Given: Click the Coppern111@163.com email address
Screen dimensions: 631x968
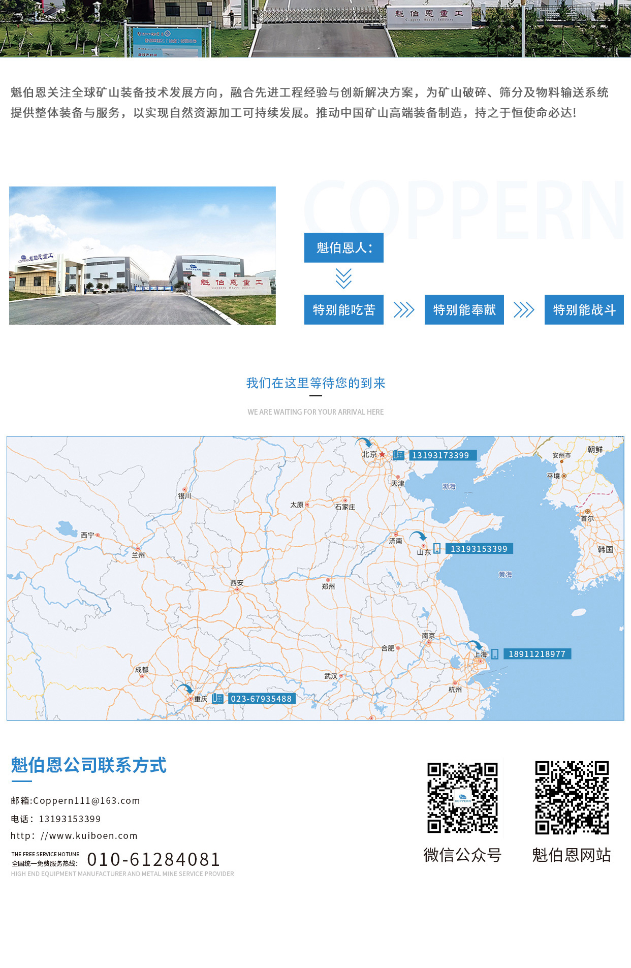Looking at the screenshot, I should coord(86,801).
